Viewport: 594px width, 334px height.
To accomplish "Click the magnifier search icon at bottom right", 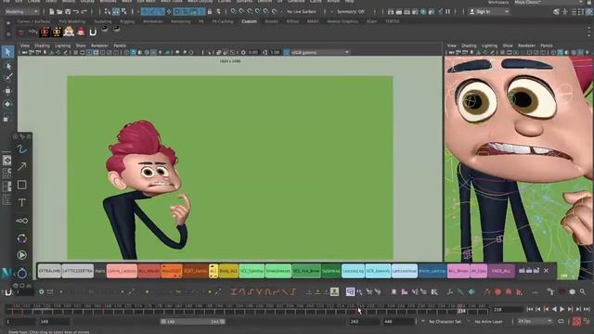I will (583, 292).
